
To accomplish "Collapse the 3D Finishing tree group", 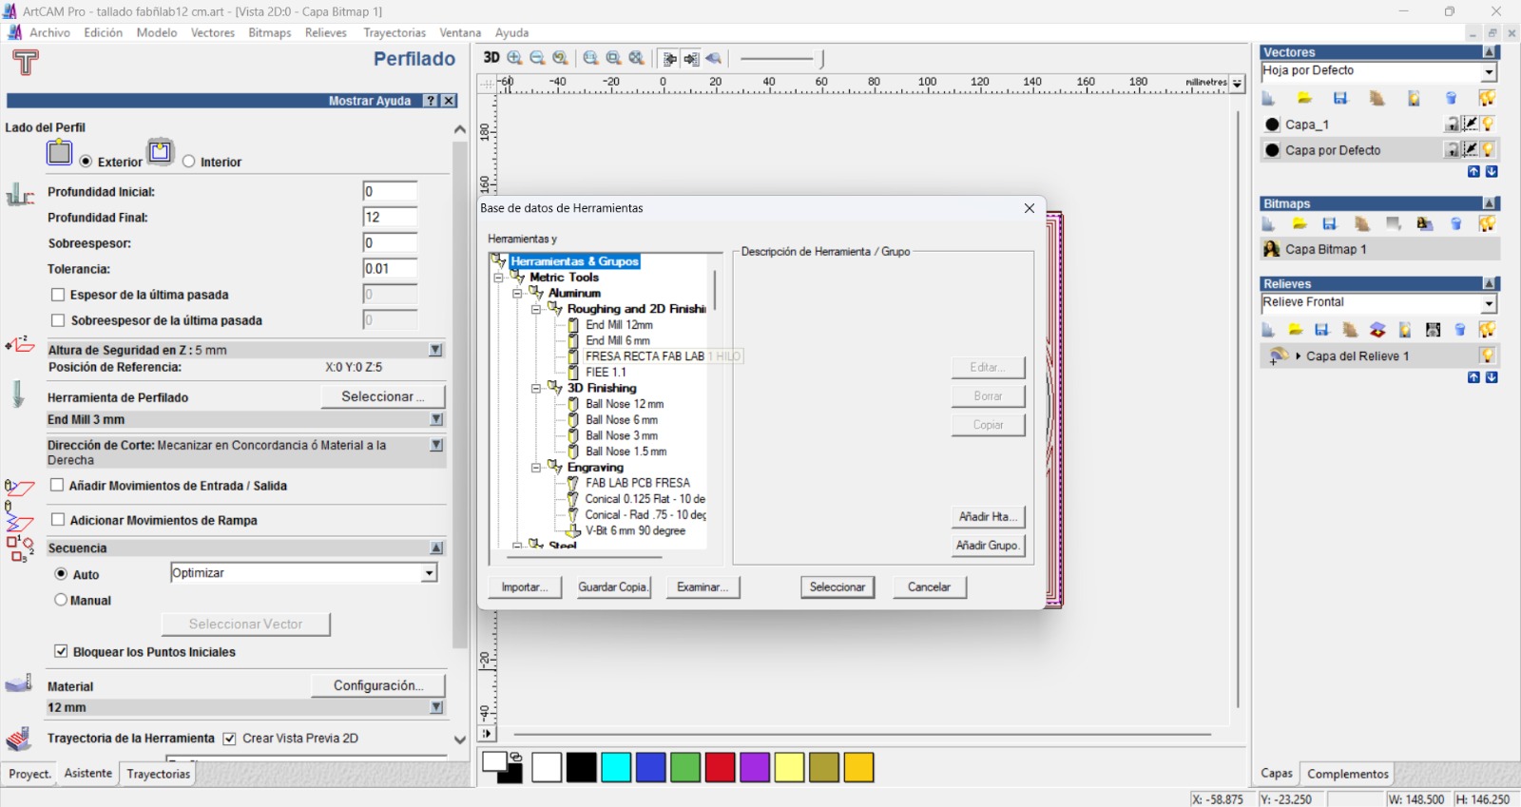I will 536,388.
